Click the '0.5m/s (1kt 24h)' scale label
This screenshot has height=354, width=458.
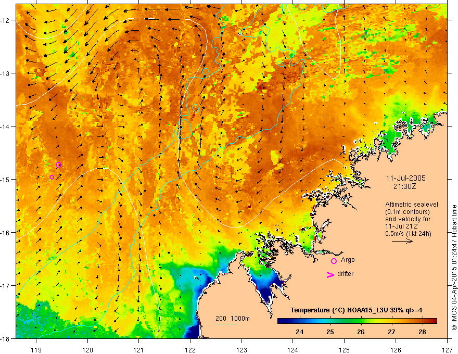point(408,233)
